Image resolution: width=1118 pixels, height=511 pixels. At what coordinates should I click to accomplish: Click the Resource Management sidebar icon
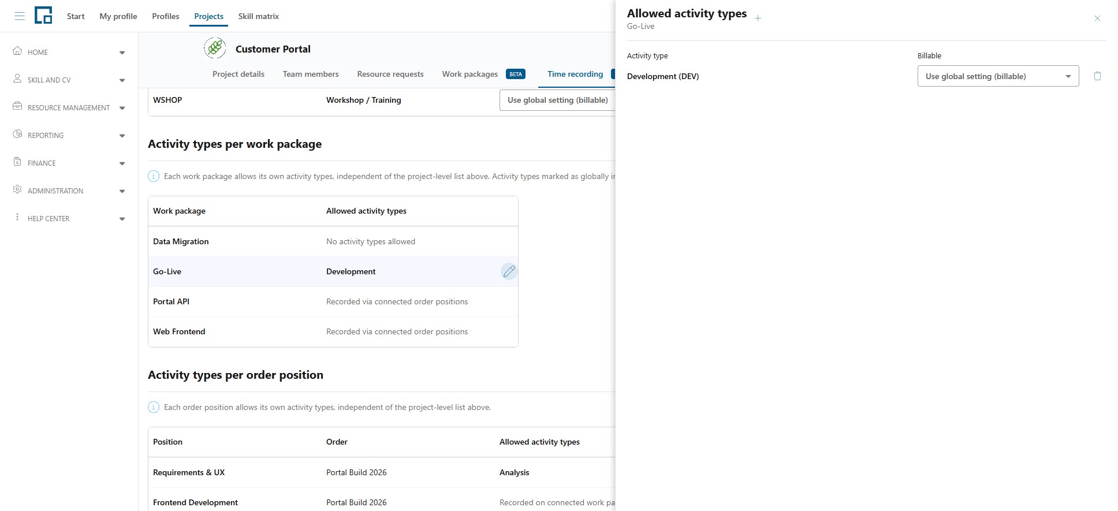tap(17, 106)
